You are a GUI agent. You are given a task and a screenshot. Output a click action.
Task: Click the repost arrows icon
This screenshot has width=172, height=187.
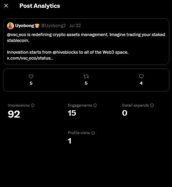point(86,76)
